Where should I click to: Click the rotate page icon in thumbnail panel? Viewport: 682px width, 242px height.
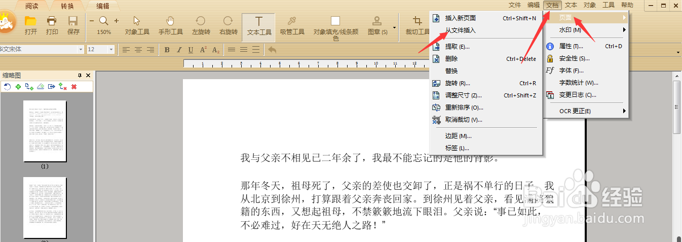[x=7, y=87]
